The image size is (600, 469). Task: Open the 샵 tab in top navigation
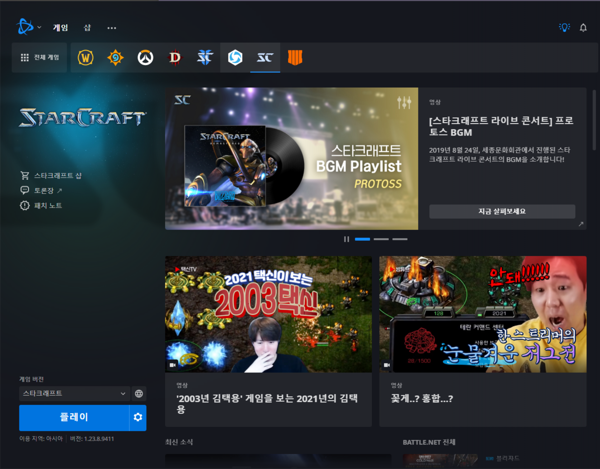[87, 28]
